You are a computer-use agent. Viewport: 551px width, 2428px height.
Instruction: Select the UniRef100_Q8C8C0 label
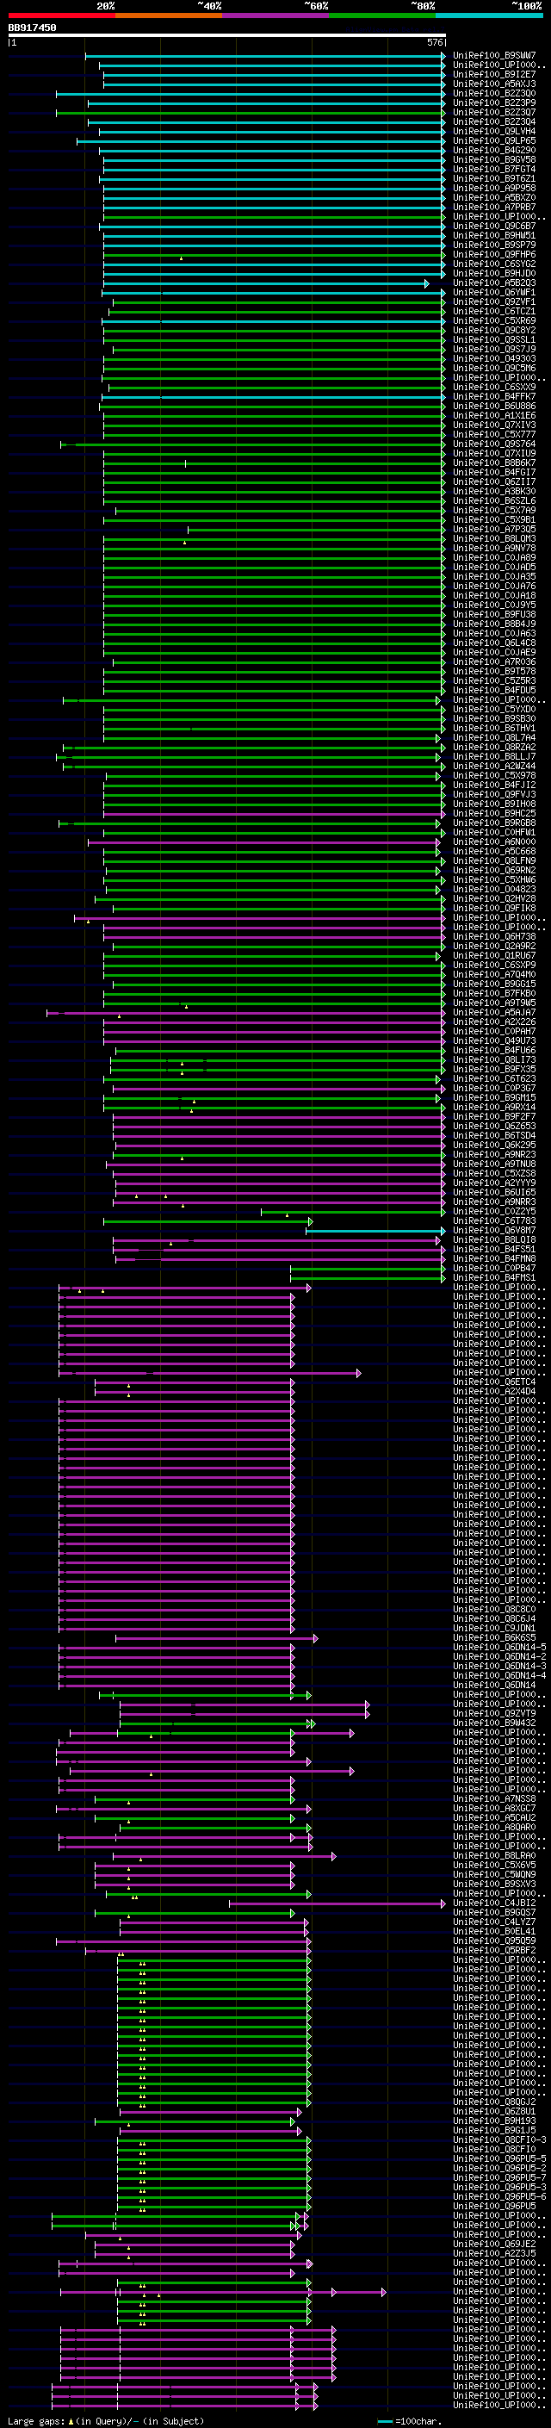pyautogui.click(x=494, y=1609)
